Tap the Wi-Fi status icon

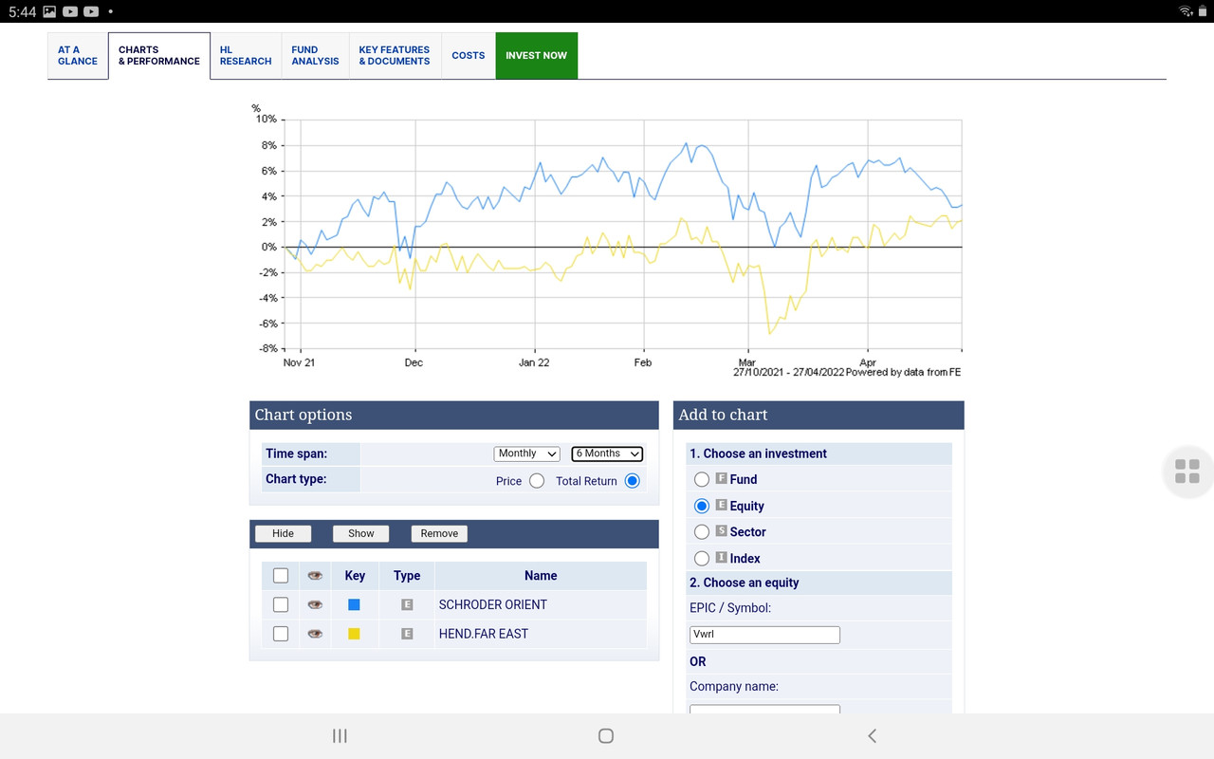point(1186,11)
